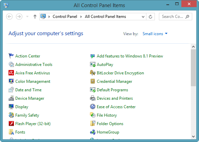The height and width of the screenshot is (142, 199).
Task: Click the Add features to Windows icon
Action: (x=93, y=56)
